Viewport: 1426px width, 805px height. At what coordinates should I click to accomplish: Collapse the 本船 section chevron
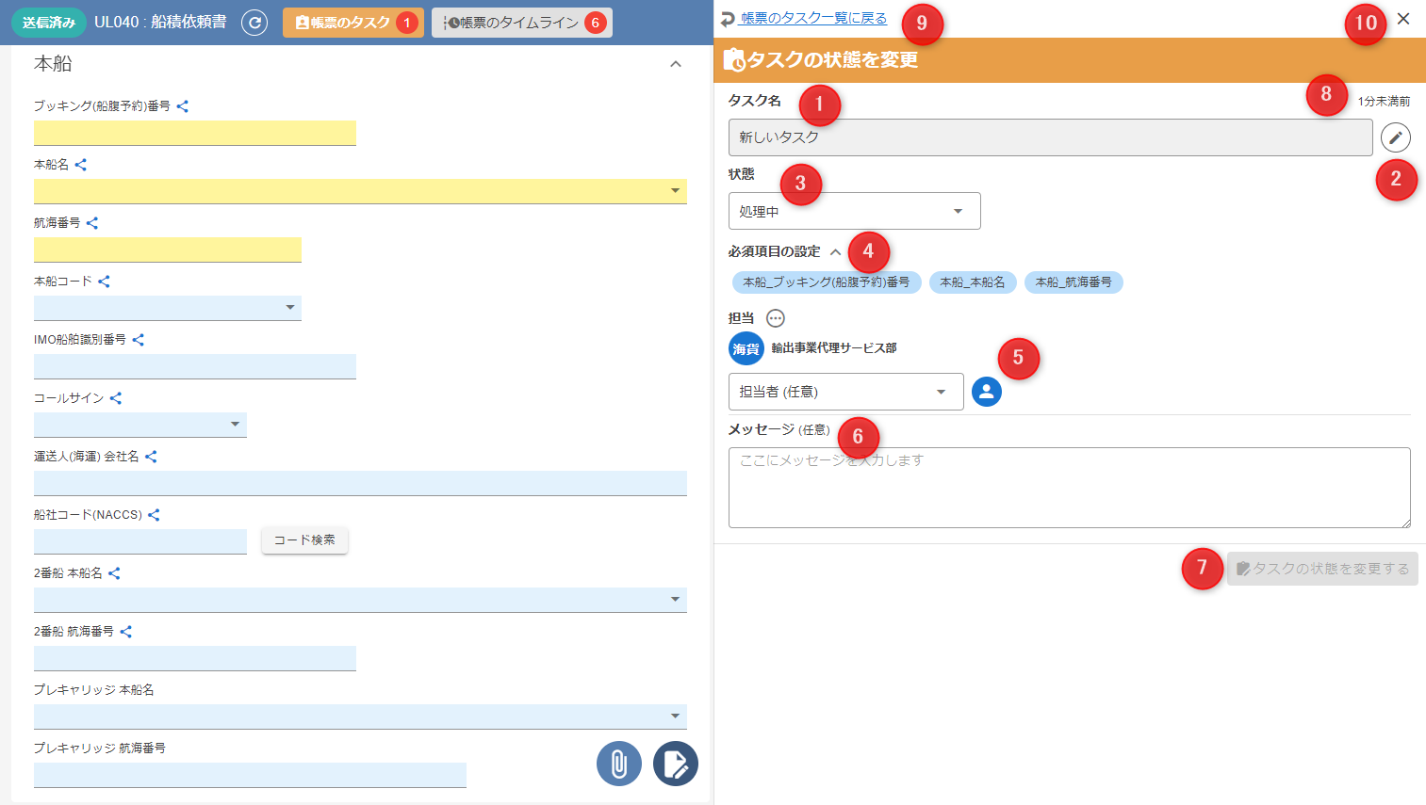click(x=675, y=64)
